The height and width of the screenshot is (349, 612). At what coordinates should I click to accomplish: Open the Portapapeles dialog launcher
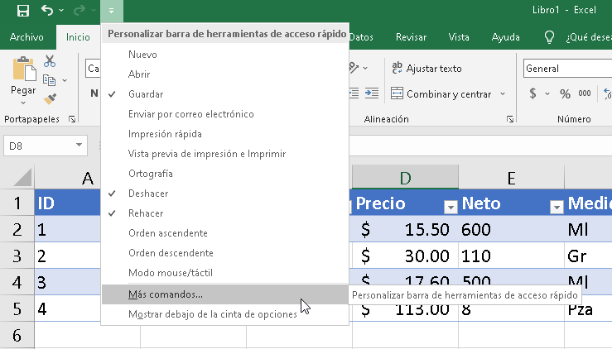pyautogui.click(x=72, y=119)
